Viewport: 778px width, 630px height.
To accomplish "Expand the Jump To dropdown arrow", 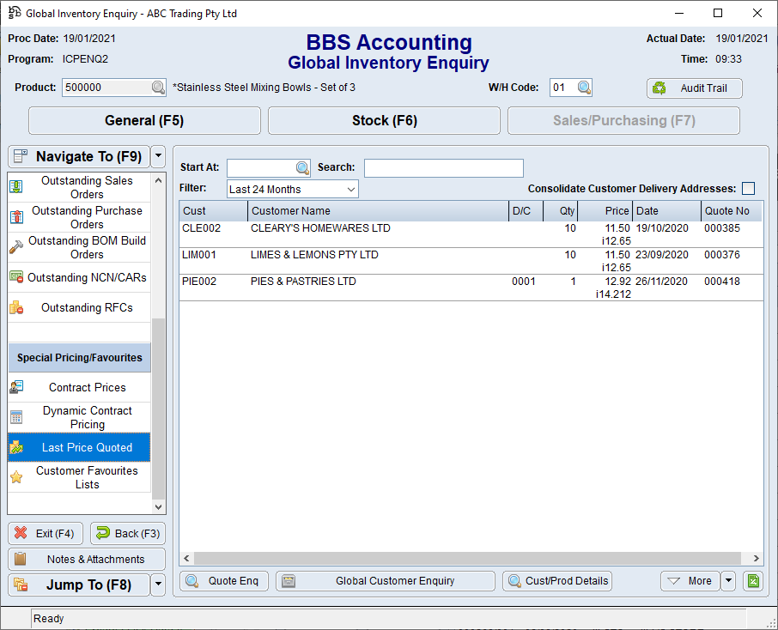I will (x=157, y=585).
